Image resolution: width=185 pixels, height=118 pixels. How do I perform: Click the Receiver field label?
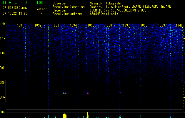(60, 10)
